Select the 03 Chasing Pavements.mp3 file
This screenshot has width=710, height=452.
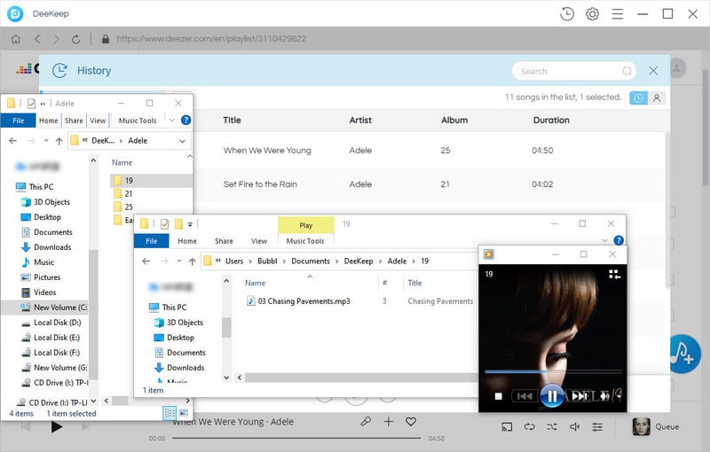pyautogui.click(x=304, y=301)
